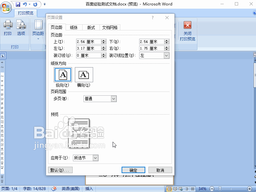The width and height of the screenshot is (256, 192).
Task: Switch to the Paper tab
Action: click(x=74, y=28)
